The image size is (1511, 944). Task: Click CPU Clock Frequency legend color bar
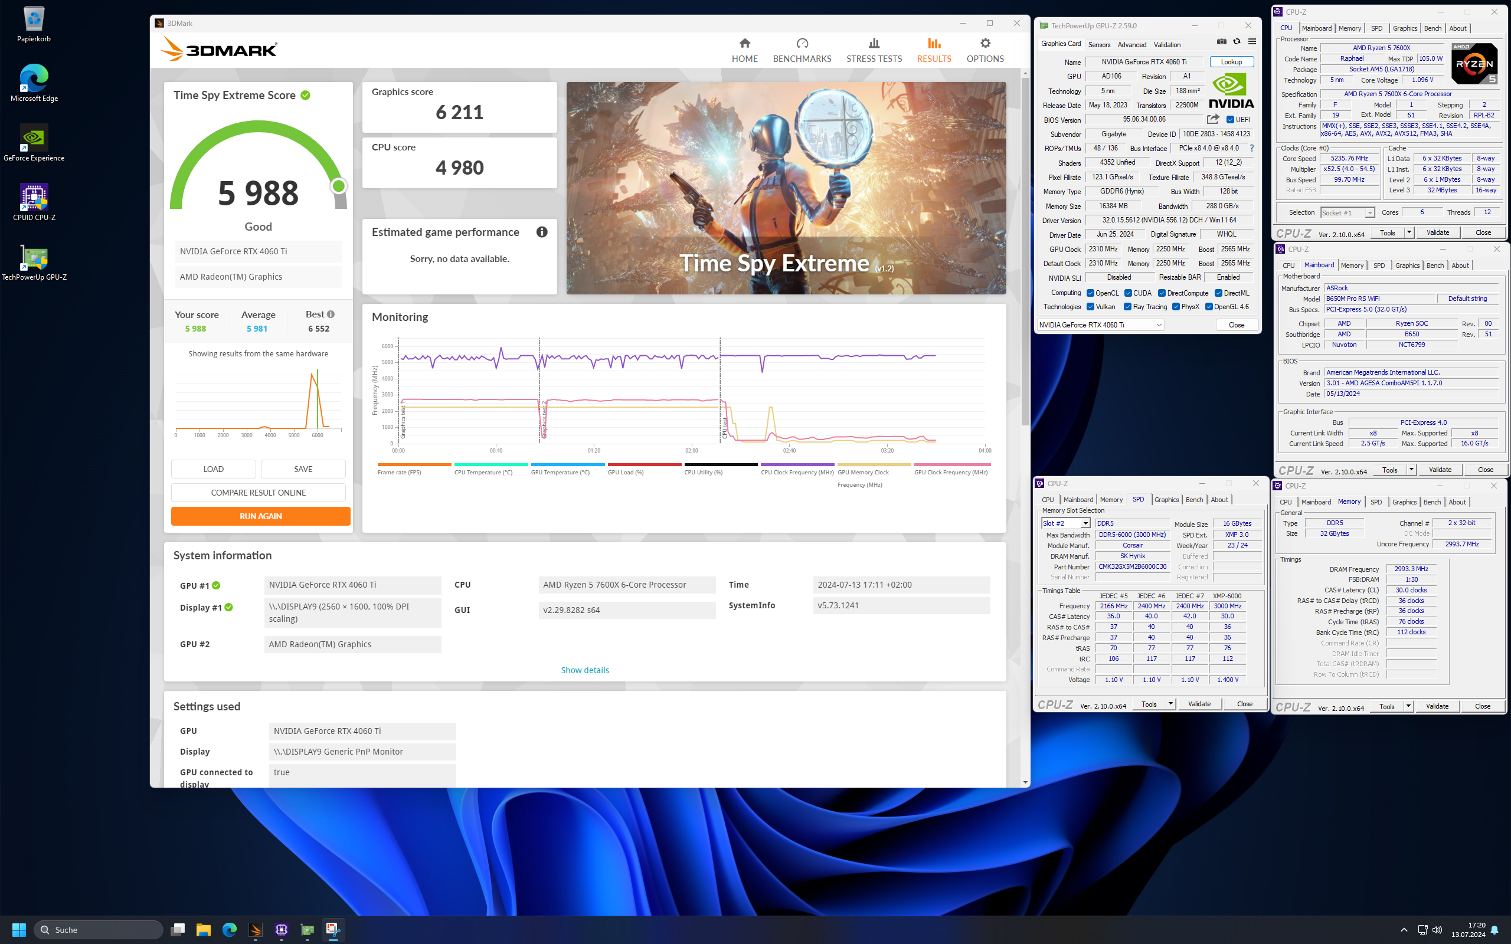tap(797, 464)
